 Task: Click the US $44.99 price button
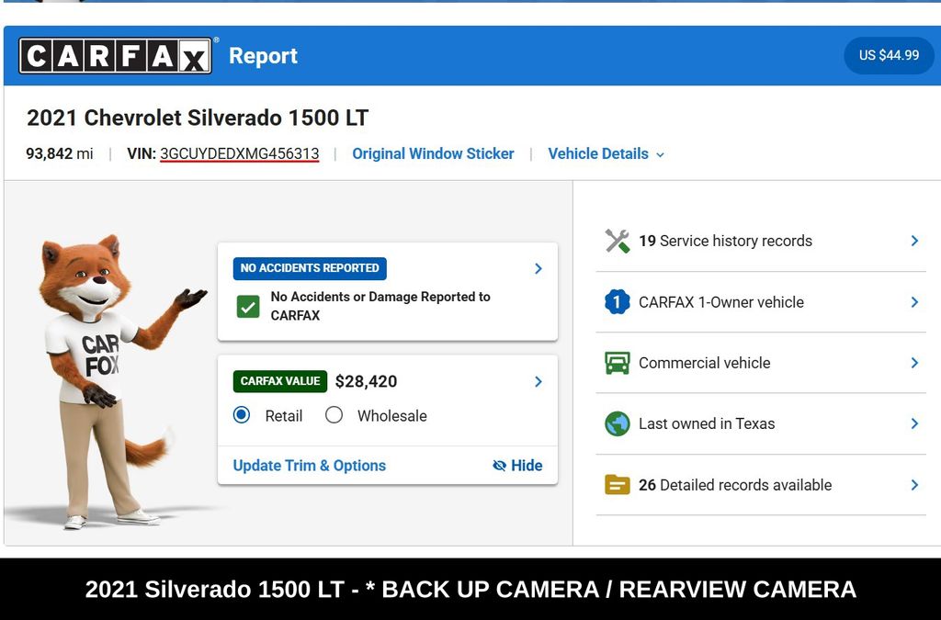[889, 55]
